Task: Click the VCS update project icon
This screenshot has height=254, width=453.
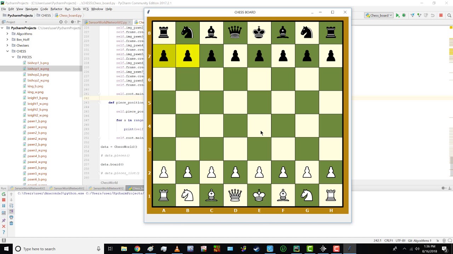Action: [x=413, y=16]
